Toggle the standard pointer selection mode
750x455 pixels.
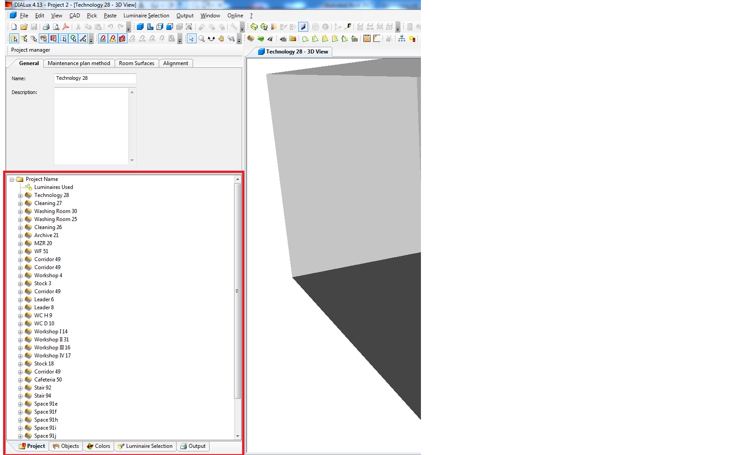tap(191, 40)
